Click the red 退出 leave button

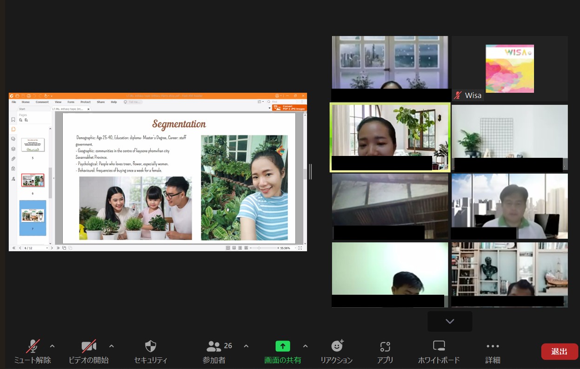point(559,351)
